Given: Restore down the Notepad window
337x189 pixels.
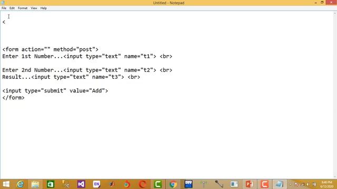Looking at the screenshot, I should pyautogui.click(x=322, y=3).
